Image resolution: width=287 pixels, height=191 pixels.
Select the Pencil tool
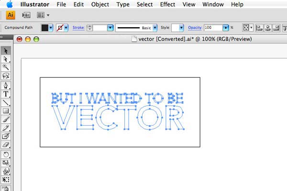click(x=6, y=127)
